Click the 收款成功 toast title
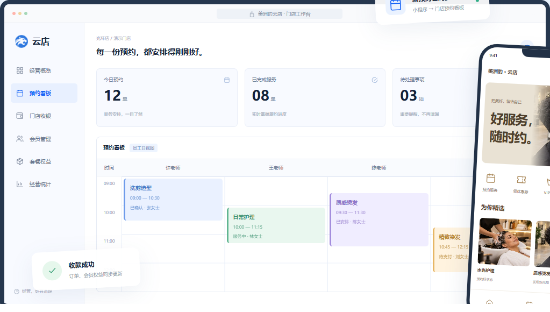The image size is (550, 312). pos(81,265)
